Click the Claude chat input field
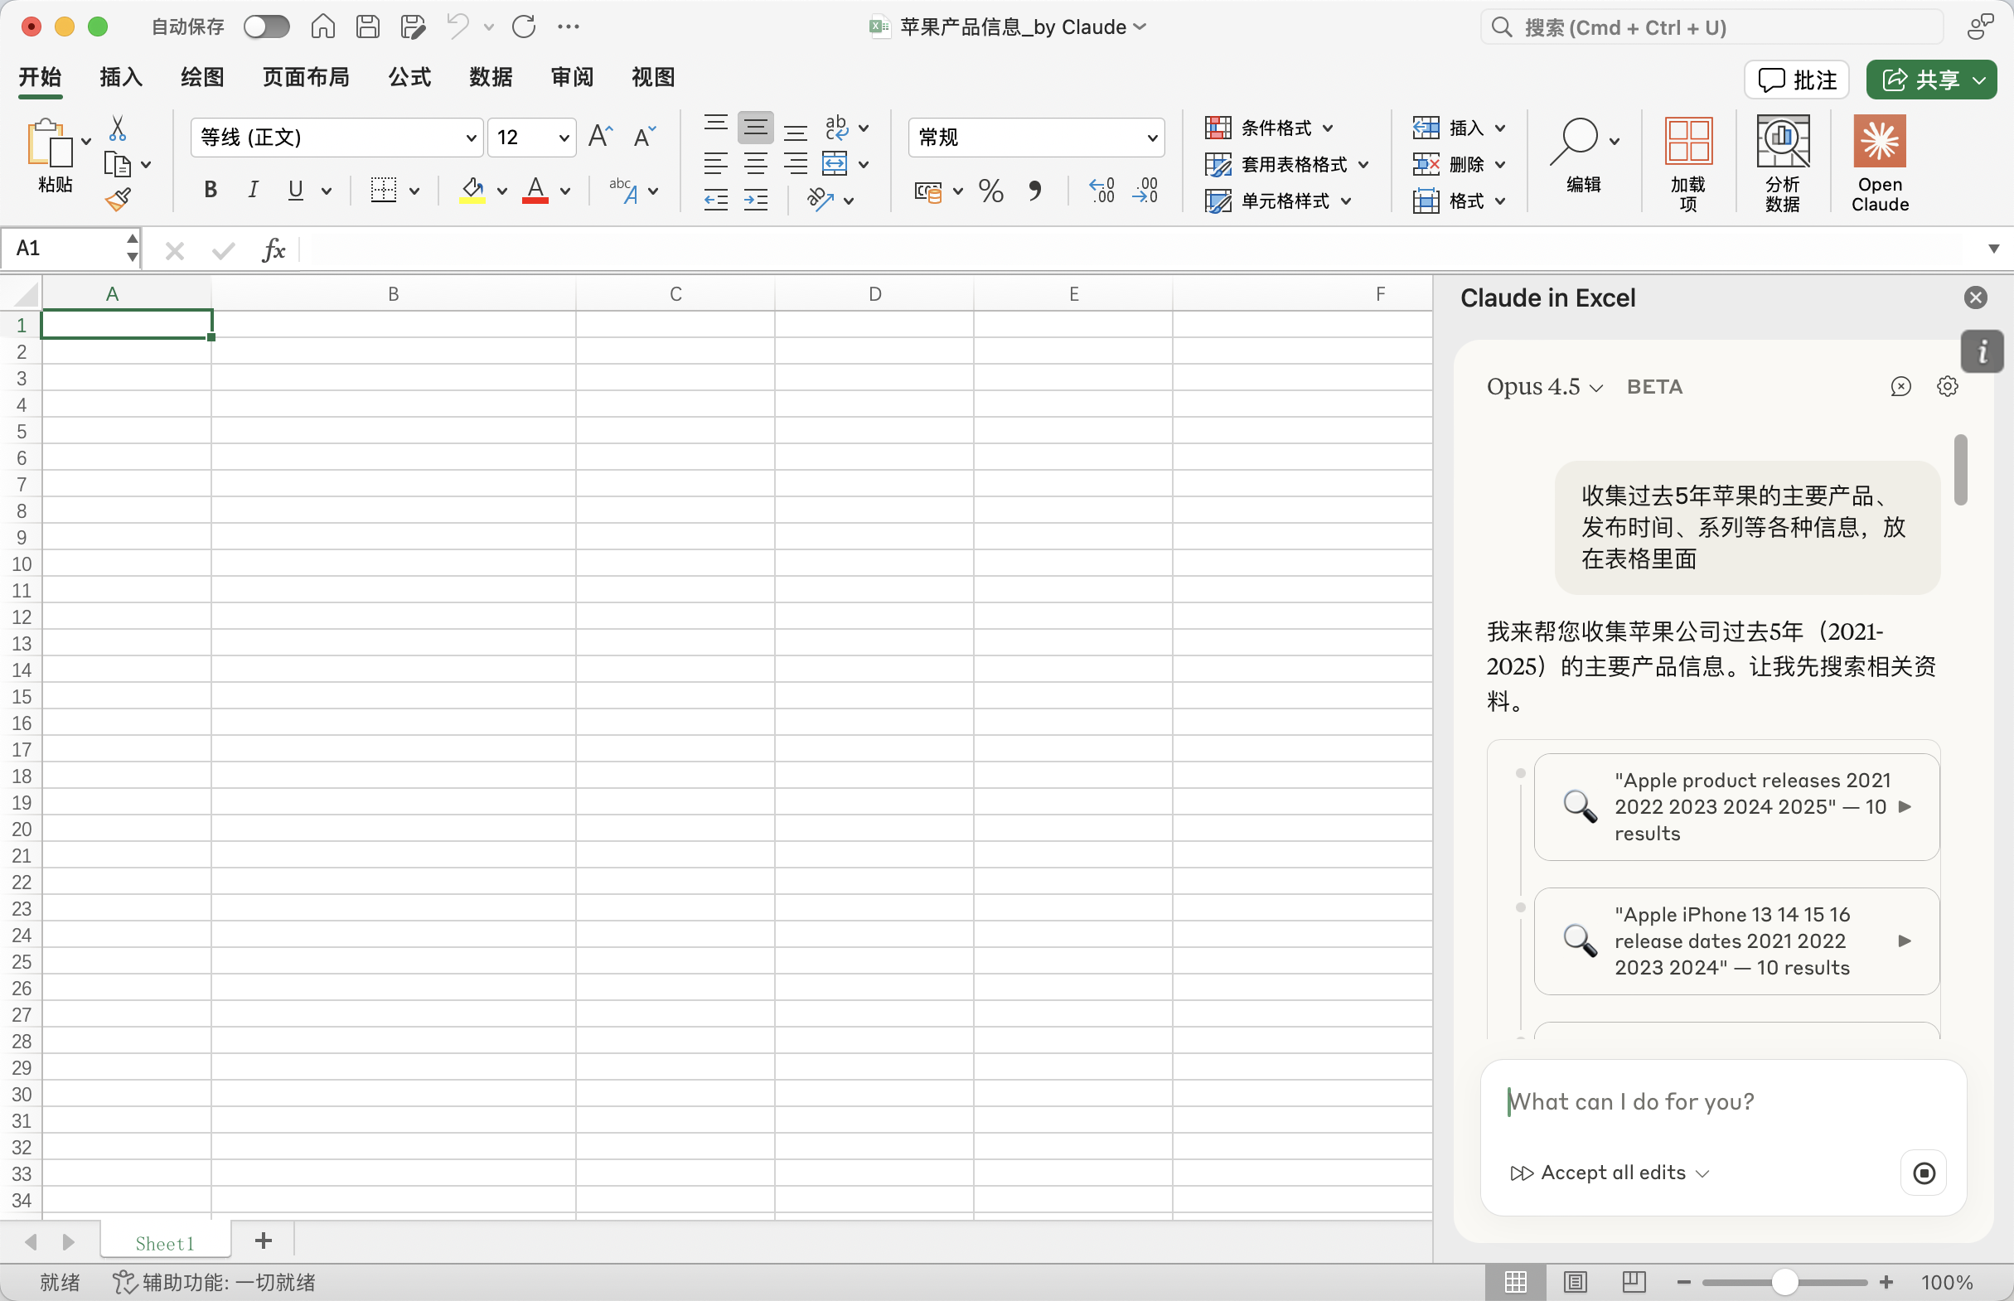 [x=1723, y=1101]
